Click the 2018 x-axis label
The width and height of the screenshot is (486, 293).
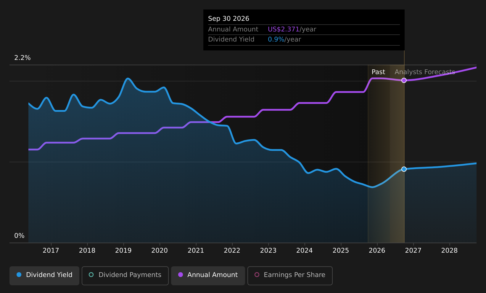(x=87, y=251)
